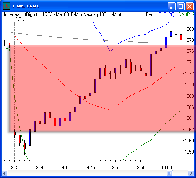The height and width of the screenshot is (178, 196).
Task: Click the 1/10 date label
Action: click(20, 19)
